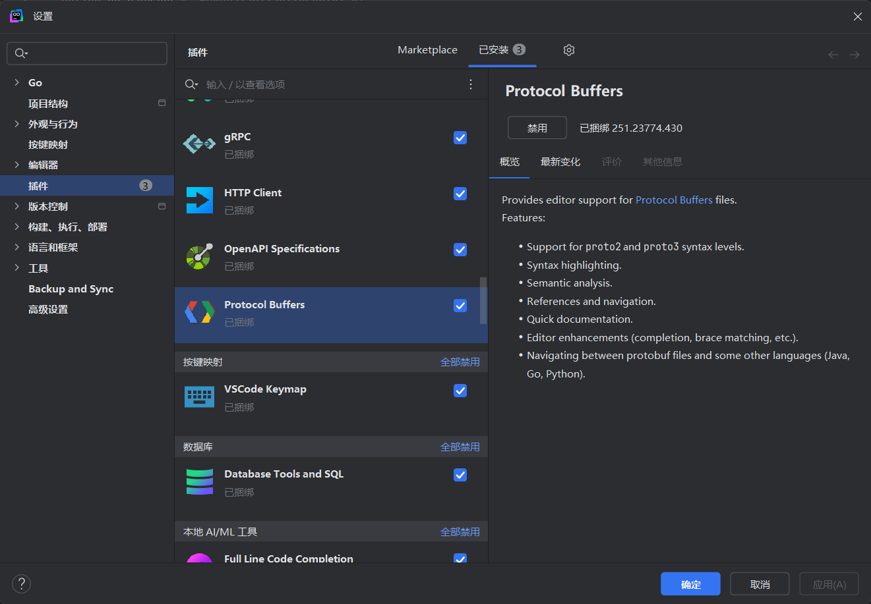Navigate back with the left arrow

point(833,55)
